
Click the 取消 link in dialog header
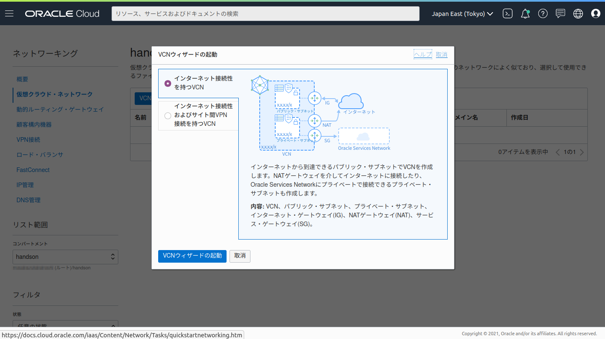(x=441, y=55)
